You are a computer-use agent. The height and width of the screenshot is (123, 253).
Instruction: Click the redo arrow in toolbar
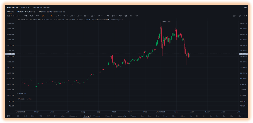pyautogui.click(x=137, y=16)
